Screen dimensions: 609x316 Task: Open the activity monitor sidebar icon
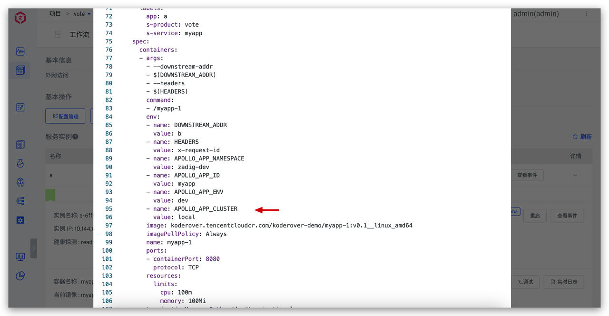click(x=20, y=51)
